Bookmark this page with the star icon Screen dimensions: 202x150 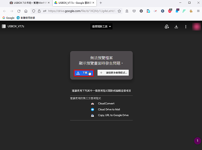119,11
